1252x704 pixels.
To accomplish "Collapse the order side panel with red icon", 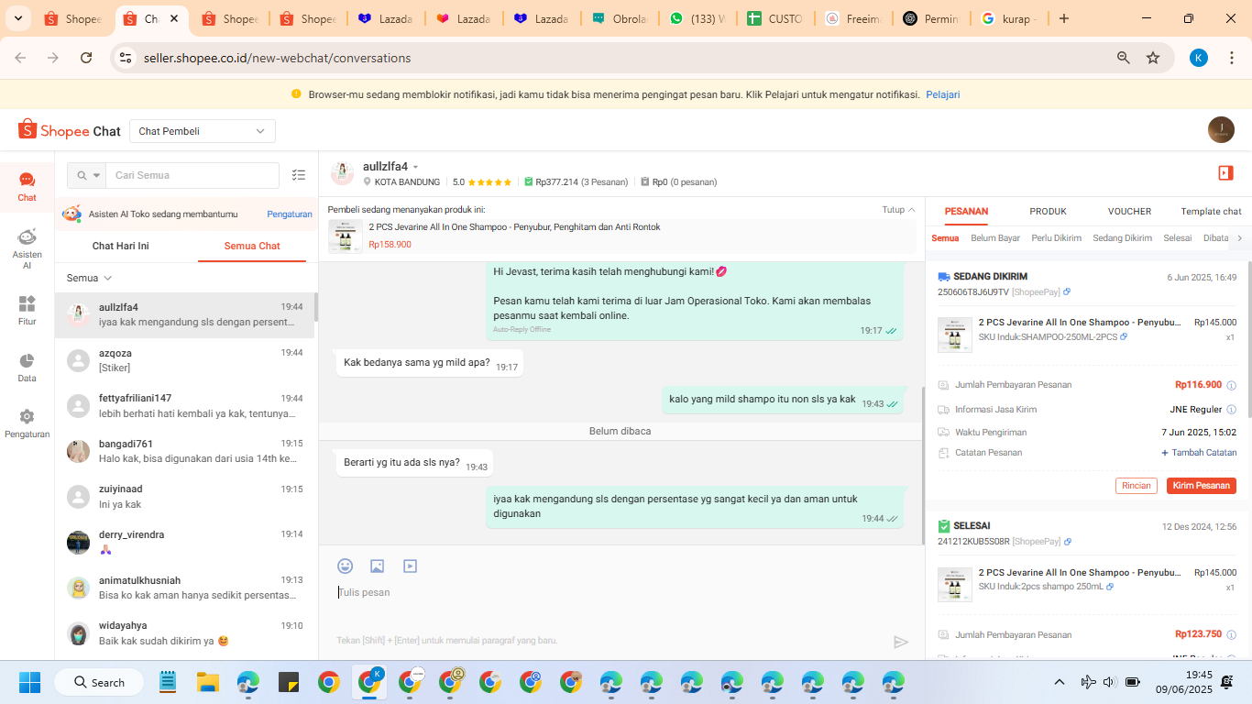I will pyautogui.click(x=1225, y=173).
